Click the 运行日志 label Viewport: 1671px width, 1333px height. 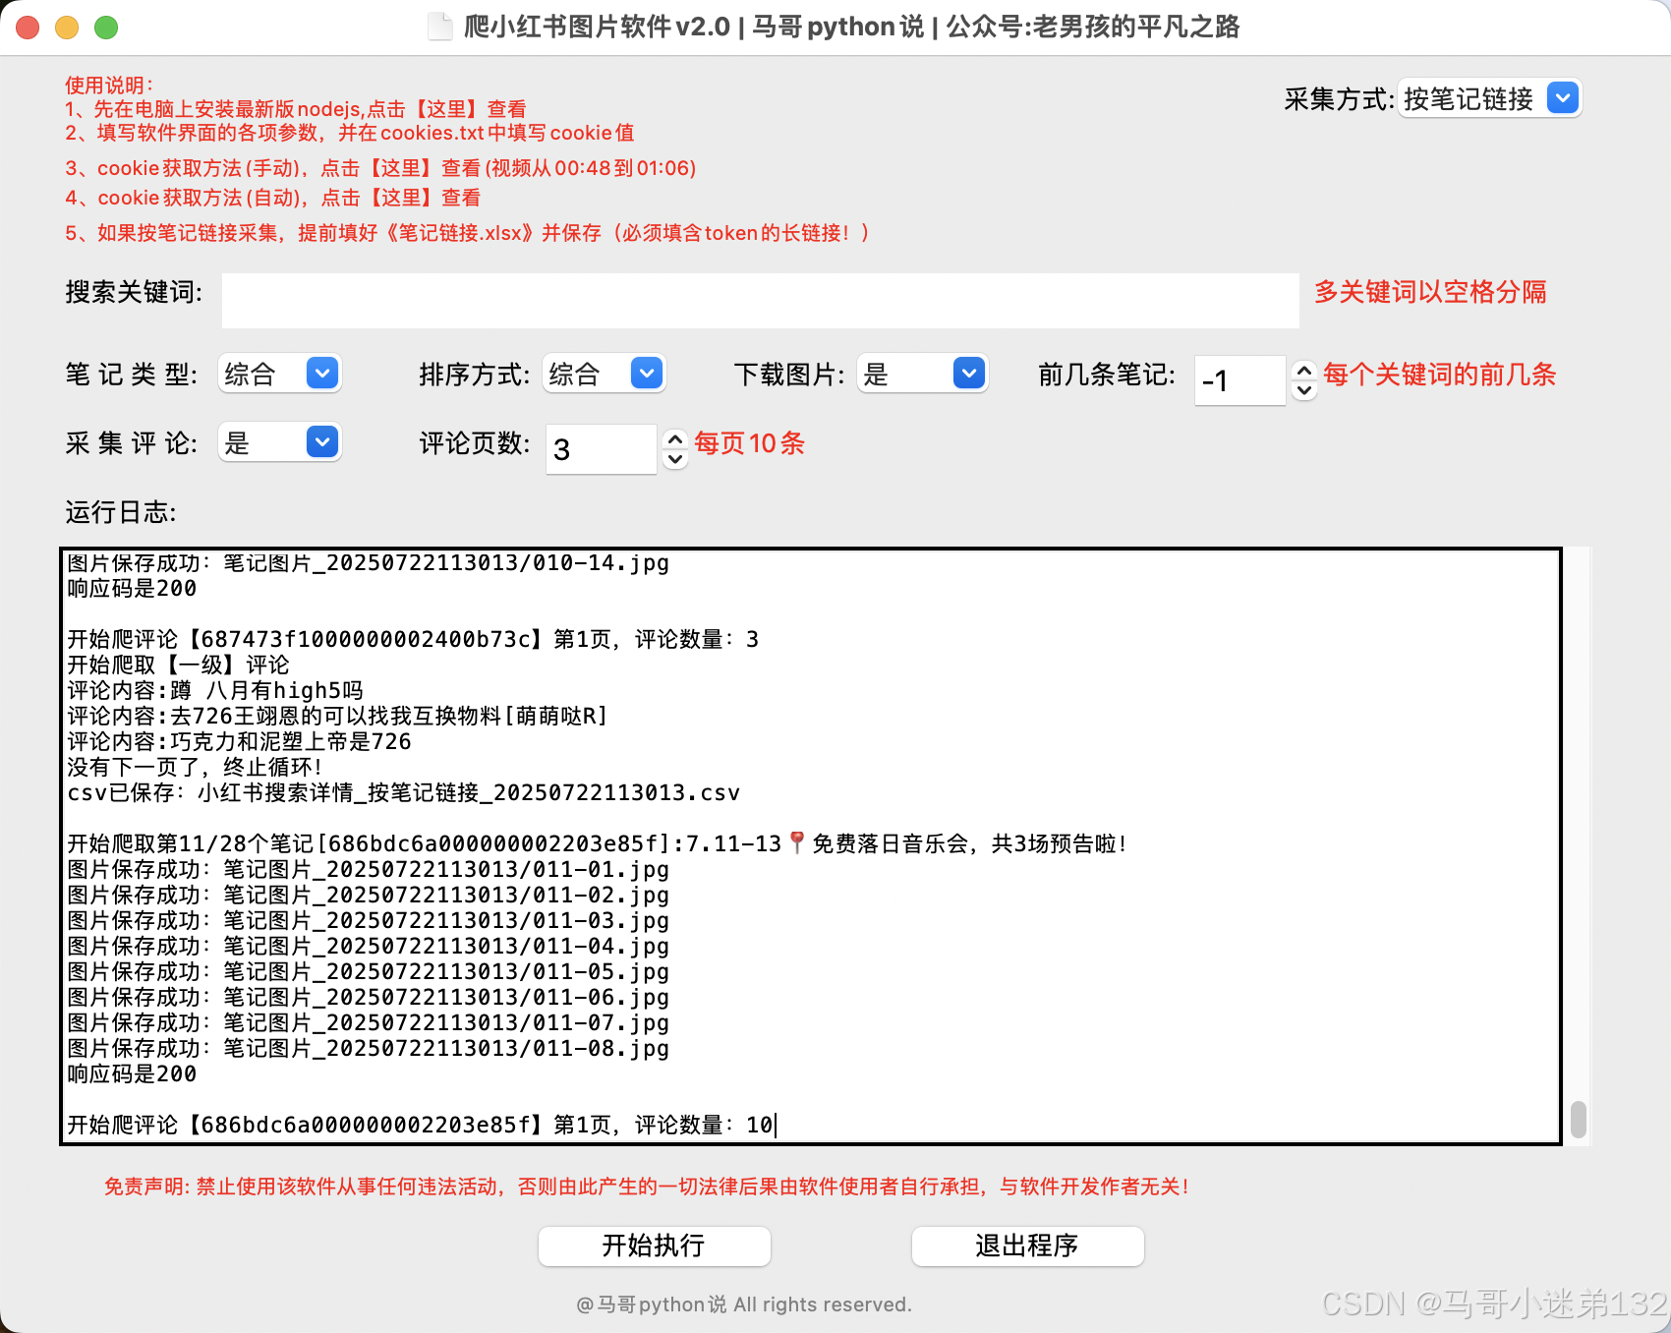[x=121, y=512]
